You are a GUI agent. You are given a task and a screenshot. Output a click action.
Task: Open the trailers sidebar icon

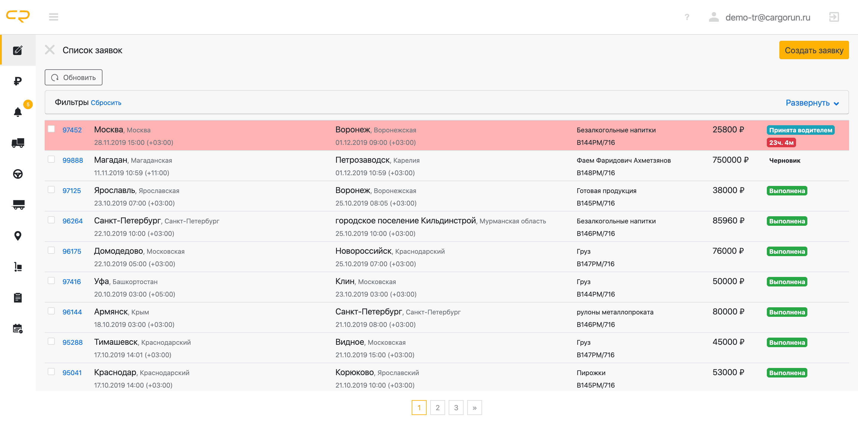coord(18,205)
